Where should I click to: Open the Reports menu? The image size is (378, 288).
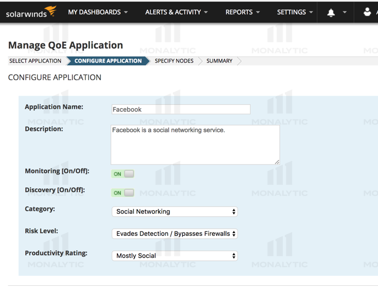point(242,12)
